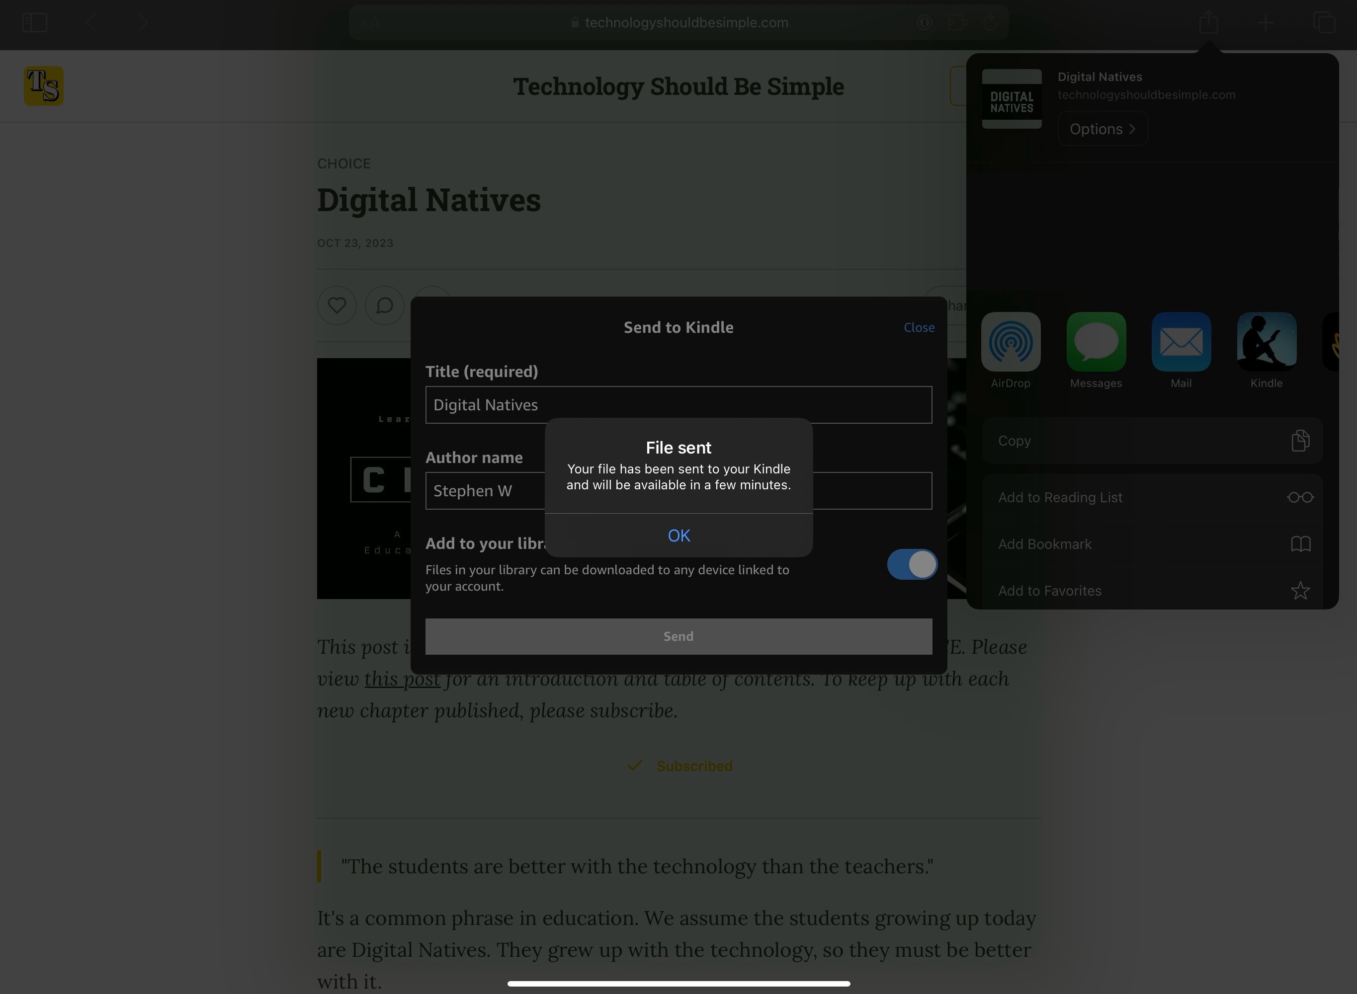Click the Send button
This screenshot has height=994, width=1357.
tap(678, 637)
